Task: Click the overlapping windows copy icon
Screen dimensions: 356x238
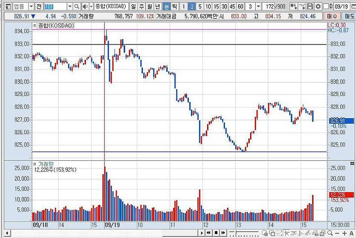Action: [x=272, y=233]
